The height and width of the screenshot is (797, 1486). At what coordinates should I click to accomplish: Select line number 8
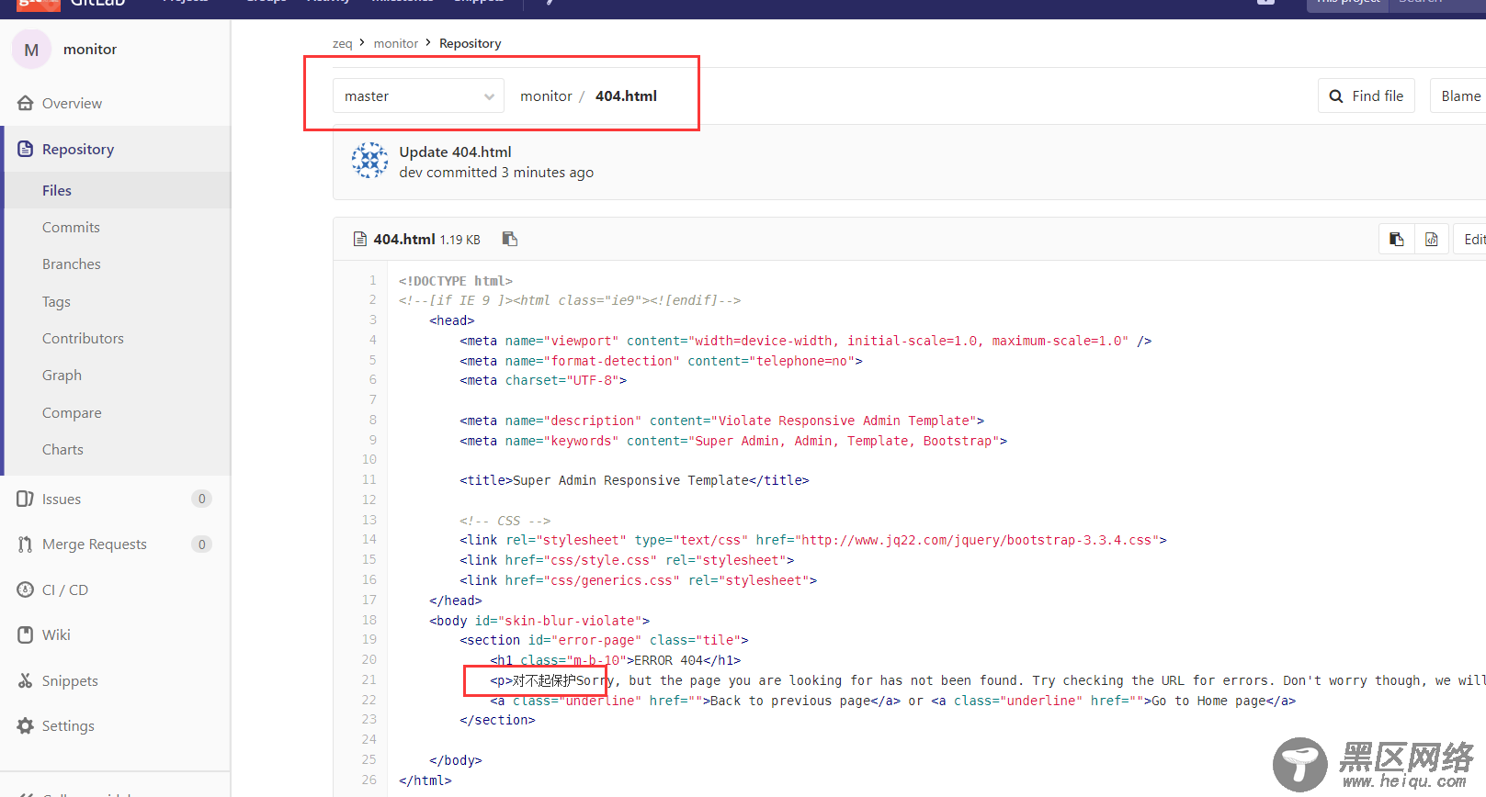click(x=373, y=420)
